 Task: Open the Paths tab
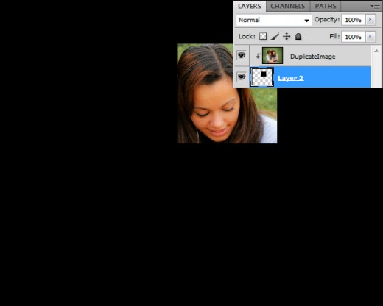tap(326, 6)
